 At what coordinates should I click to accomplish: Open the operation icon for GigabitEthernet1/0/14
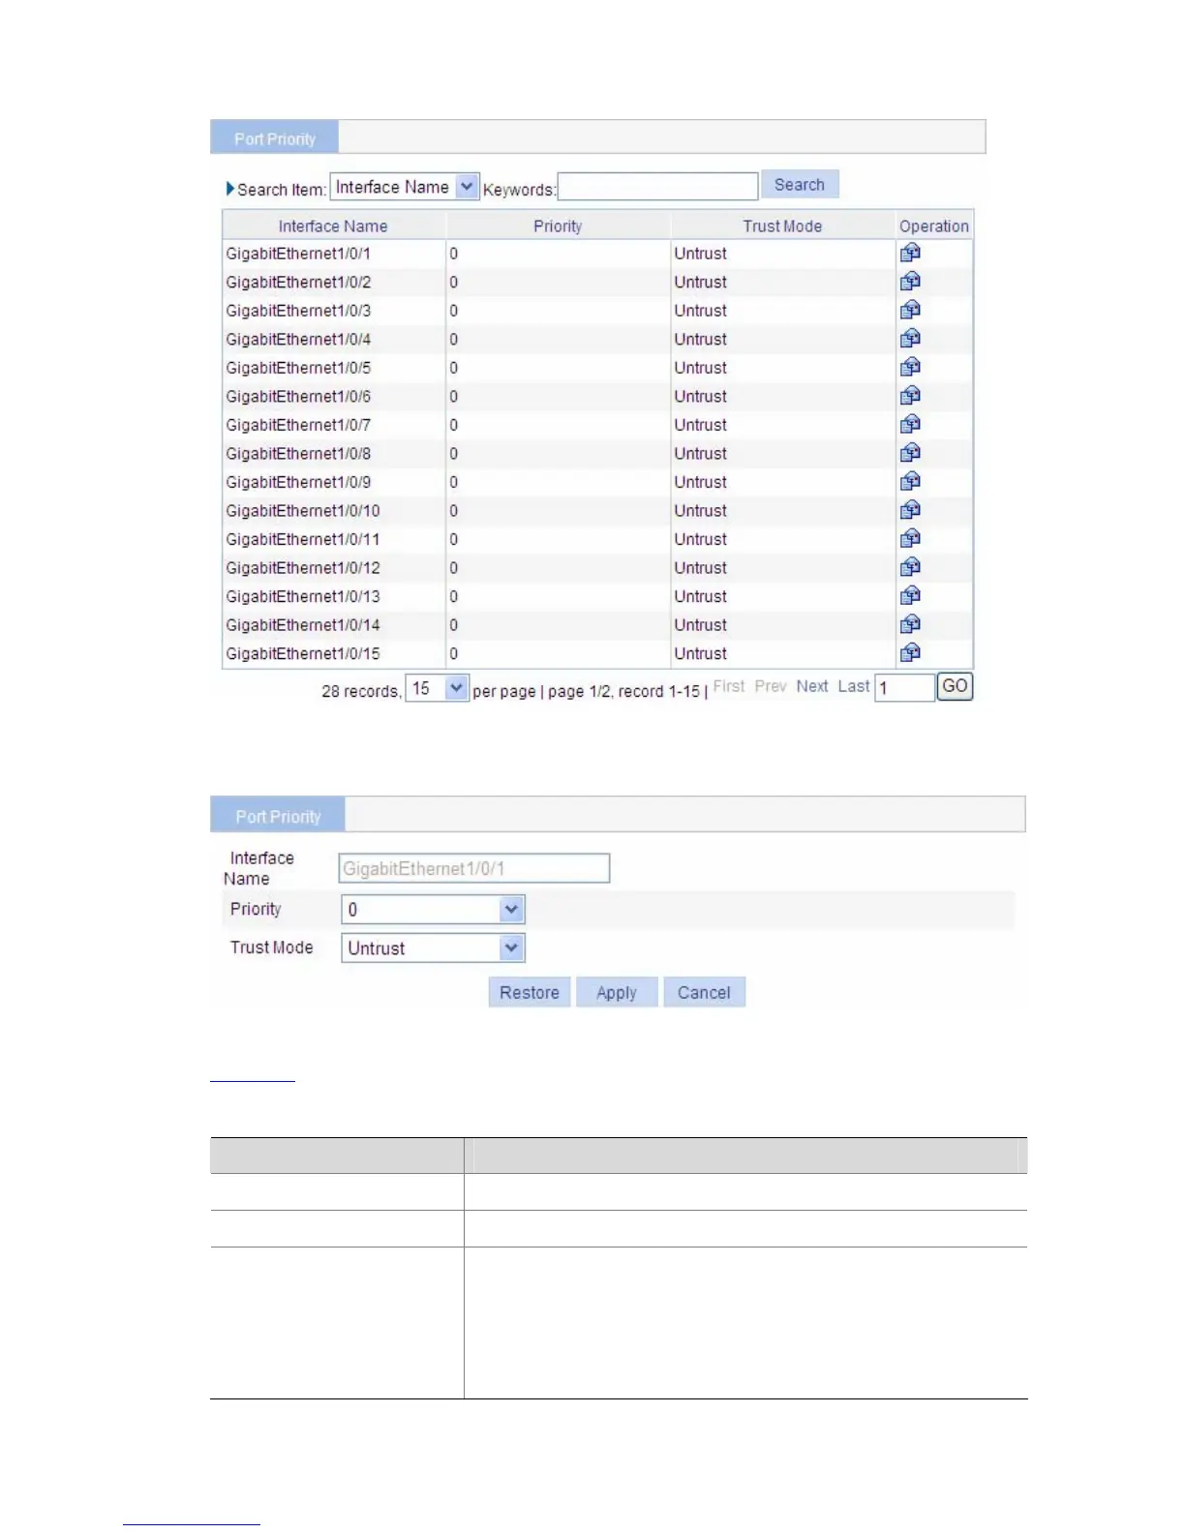coord(910,624)
